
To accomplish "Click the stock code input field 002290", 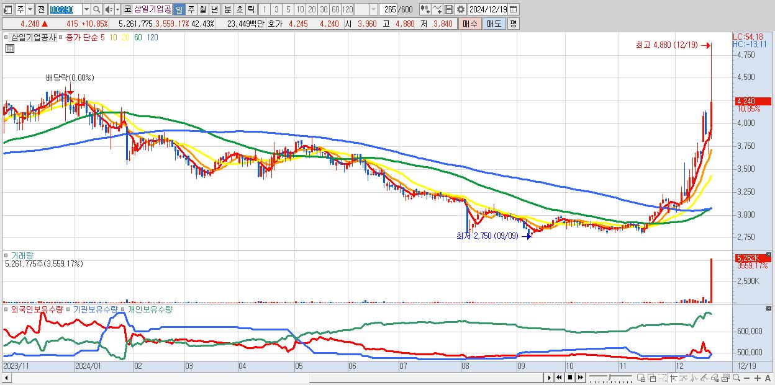I will 65,9.
